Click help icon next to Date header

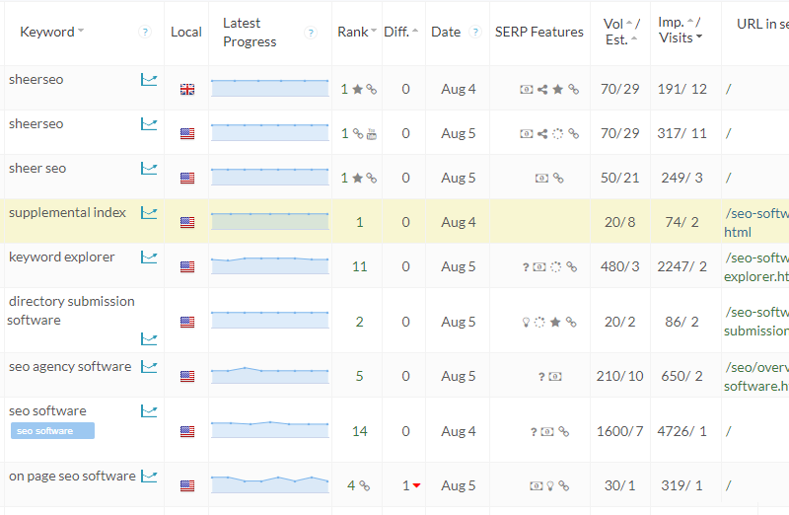tap(474, 32)
